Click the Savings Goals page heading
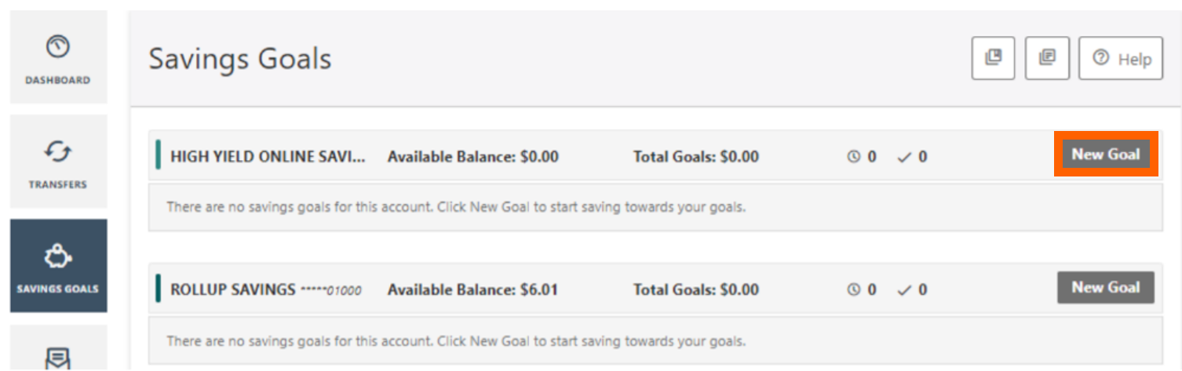Screen dimensions: 1182x371 tap(240, 59)
